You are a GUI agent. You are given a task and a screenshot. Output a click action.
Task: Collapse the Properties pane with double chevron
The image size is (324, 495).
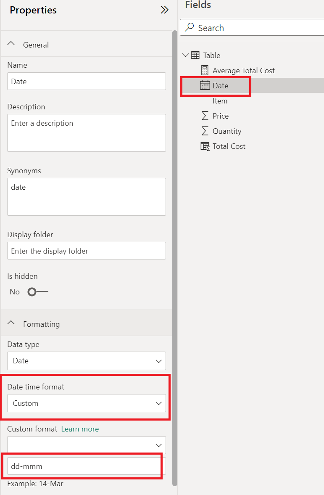pos(164,10)
